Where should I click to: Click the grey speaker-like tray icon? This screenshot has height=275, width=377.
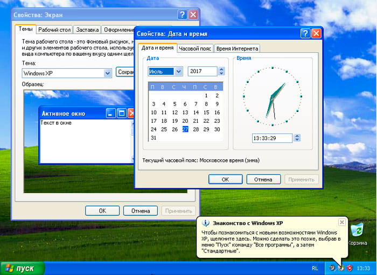tap(332, 268)
